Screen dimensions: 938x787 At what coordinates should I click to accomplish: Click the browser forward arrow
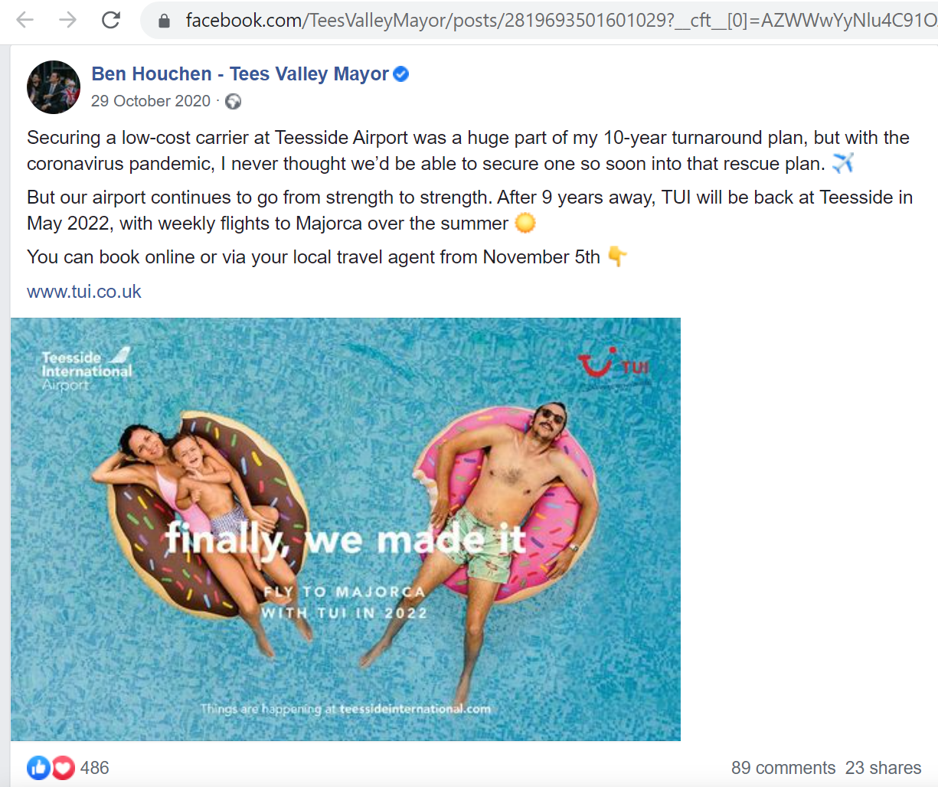[68, 20]
